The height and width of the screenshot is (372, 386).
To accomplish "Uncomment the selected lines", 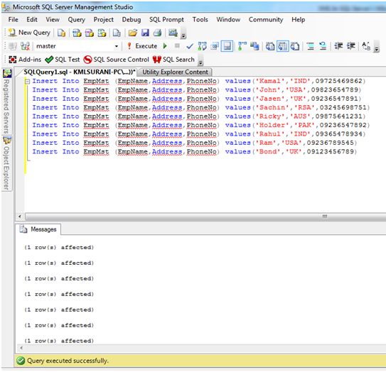I will pos(323,46).
